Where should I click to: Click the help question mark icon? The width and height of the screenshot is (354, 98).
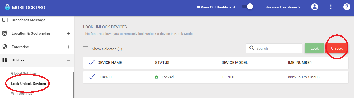point(347,7)
